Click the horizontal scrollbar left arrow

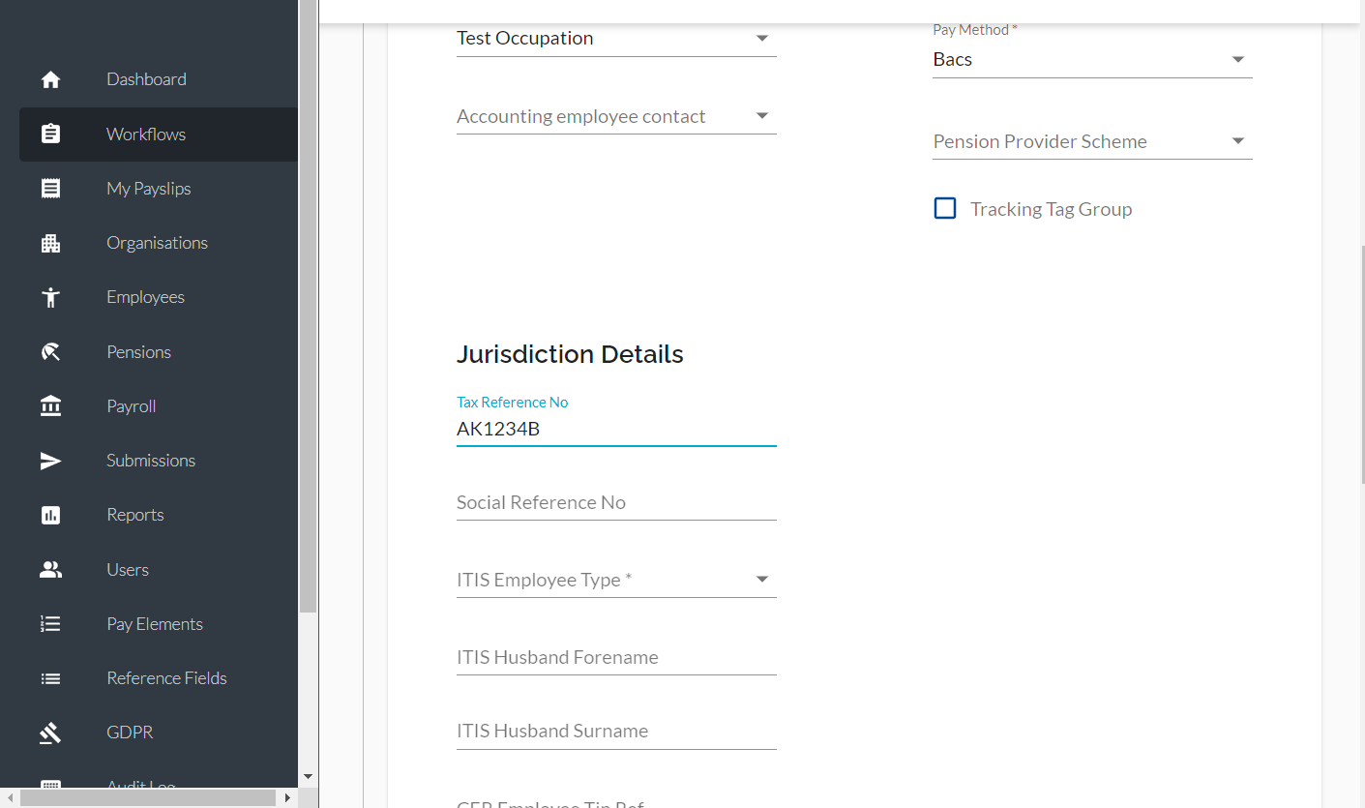pyautogui.click(x=11, y=797)
